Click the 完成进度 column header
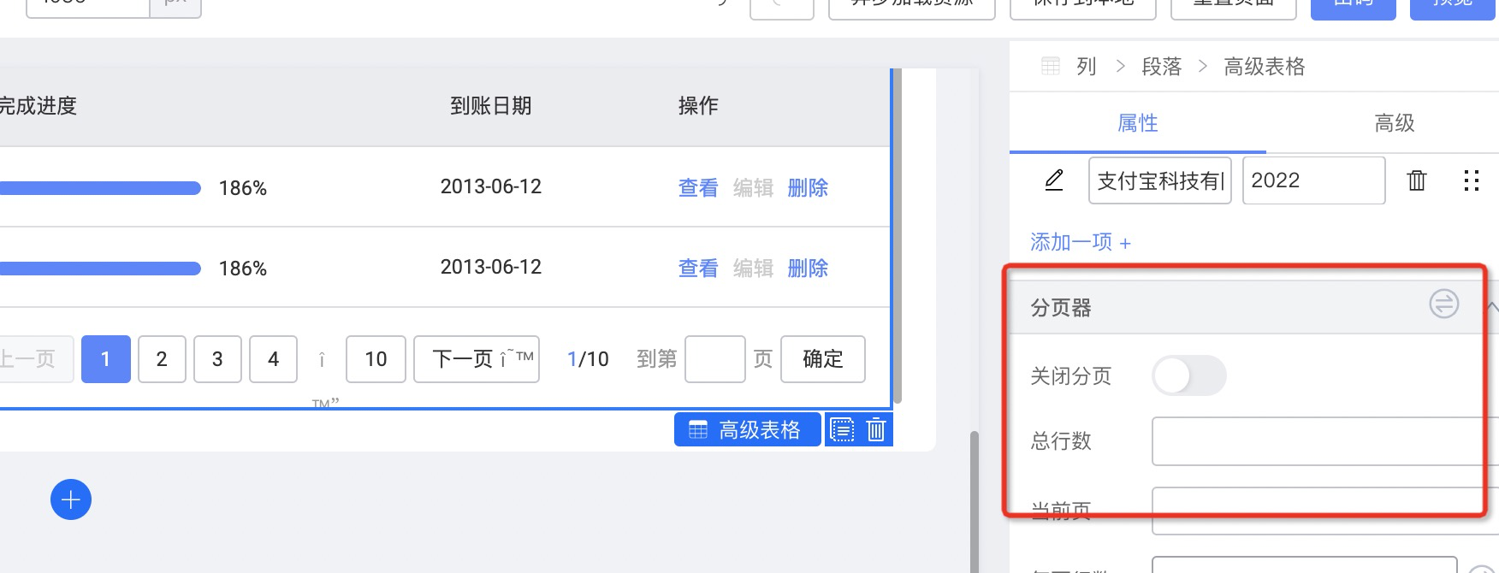 tap(39, 106)
